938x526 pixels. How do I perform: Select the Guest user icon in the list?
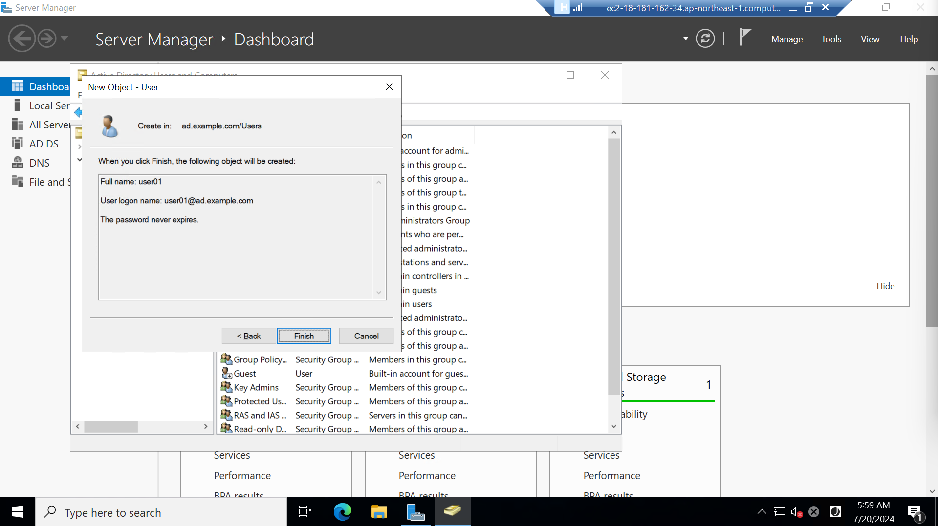227,373
